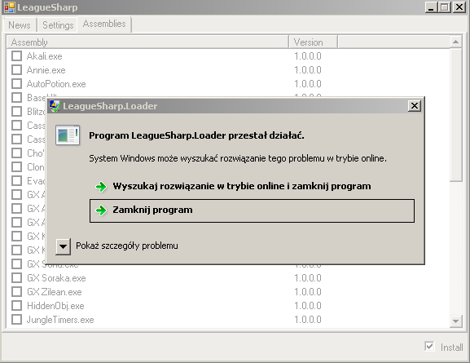The height and width of the screenshot is (363, 470).
Task: Sort by the Assembly column header
Action: 147,42
